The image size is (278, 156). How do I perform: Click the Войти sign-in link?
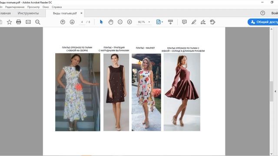tap(275, 13)
